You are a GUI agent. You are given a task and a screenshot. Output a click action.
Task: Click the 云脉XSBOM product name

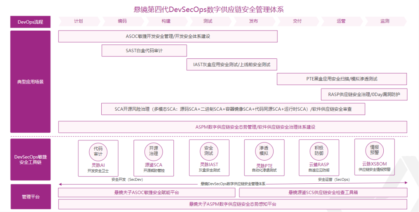point(374,164)
